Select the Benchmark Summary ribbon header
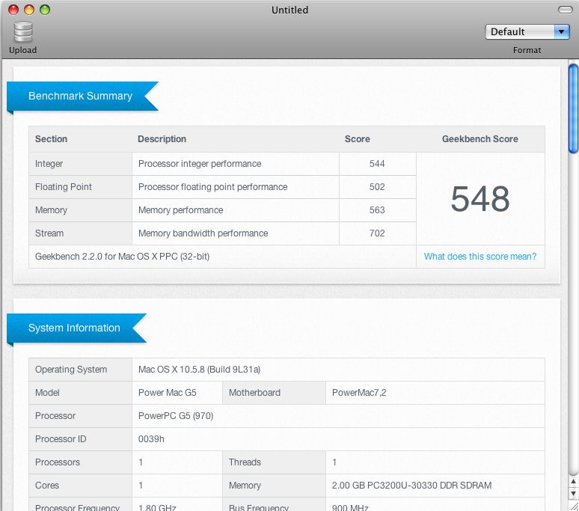This screenshot has height=511, width=579. [81, 96]
